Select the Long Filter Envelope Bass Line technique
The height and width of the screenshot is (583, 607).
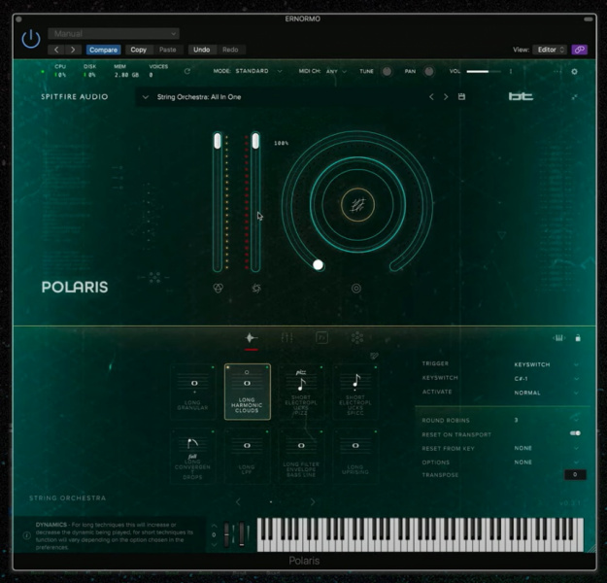tap(301, 456)
